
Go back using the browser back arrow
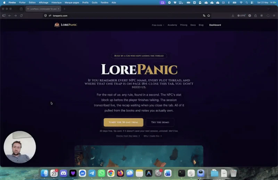pyautogui.click(x=10, y=16)
